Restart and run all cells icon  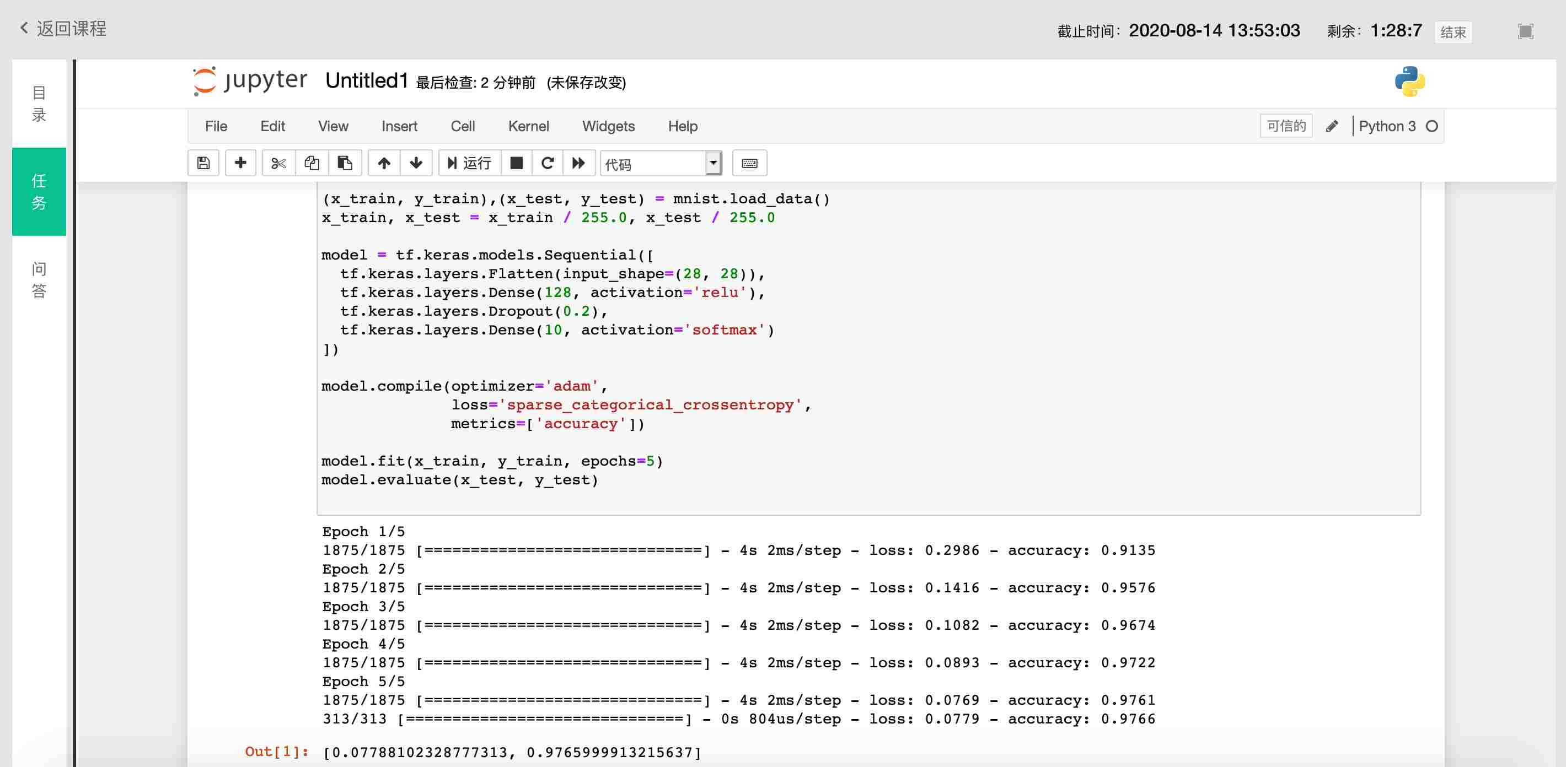pos(579,163)
